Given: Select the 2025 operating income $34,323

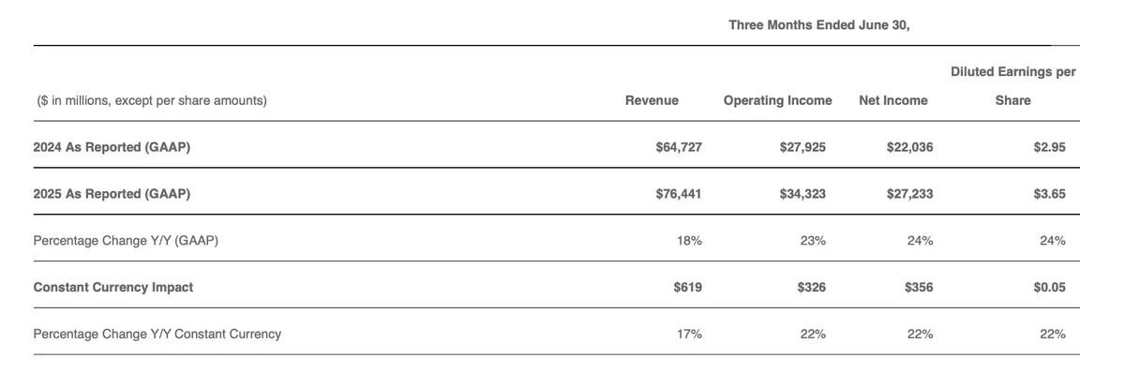Looking at the screenshot, I should click(x=802, y=194).
